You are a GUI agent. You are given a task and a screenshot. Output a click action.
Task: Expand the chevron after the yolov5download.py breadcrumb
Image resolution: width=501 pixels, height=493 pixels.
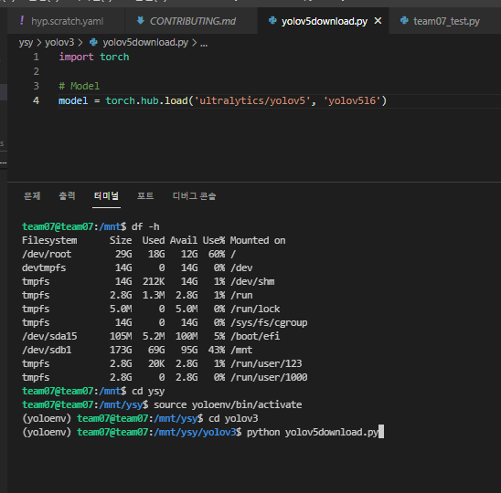coord(194,42)
